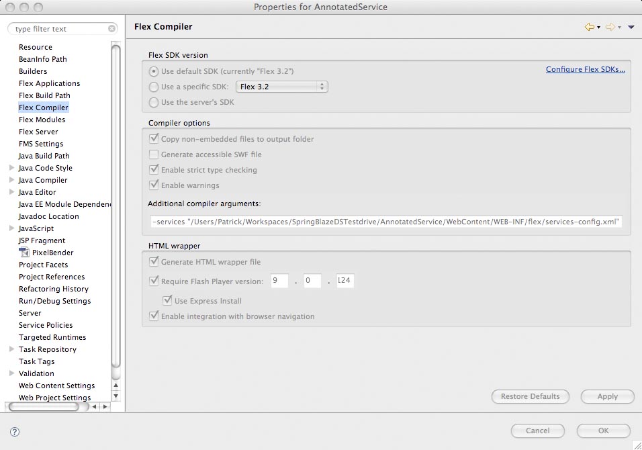
Task: Toggle Require Flash Player version checkbox
Action: [x=154, y=281]
